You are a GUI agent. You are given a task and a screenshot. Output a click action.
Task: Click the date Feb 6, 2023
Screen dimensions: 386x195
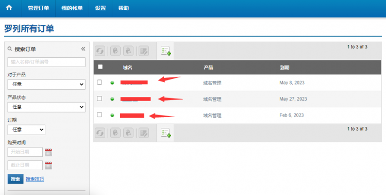(292, 115)
